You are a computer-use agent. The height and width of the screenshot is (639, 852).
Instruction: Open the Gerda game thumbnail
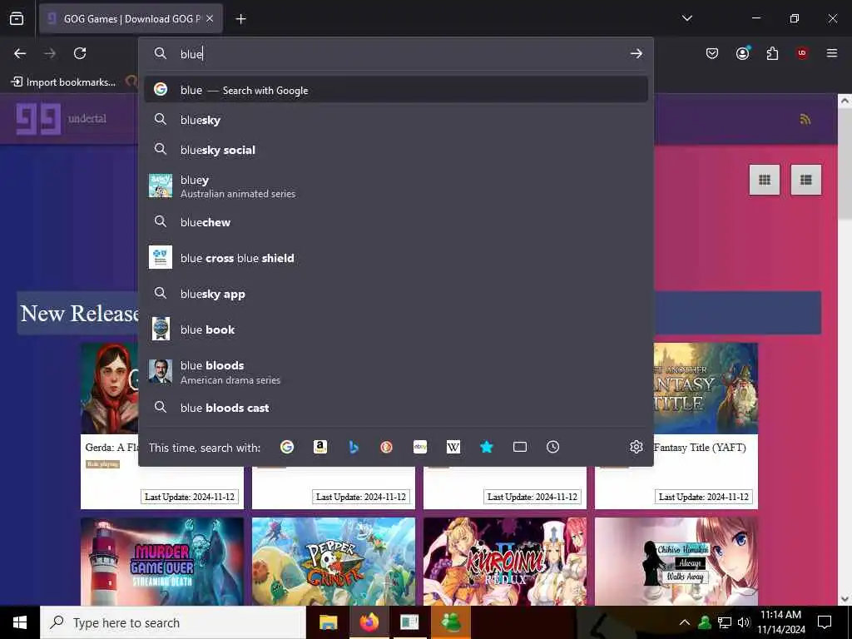coord(110,388)
